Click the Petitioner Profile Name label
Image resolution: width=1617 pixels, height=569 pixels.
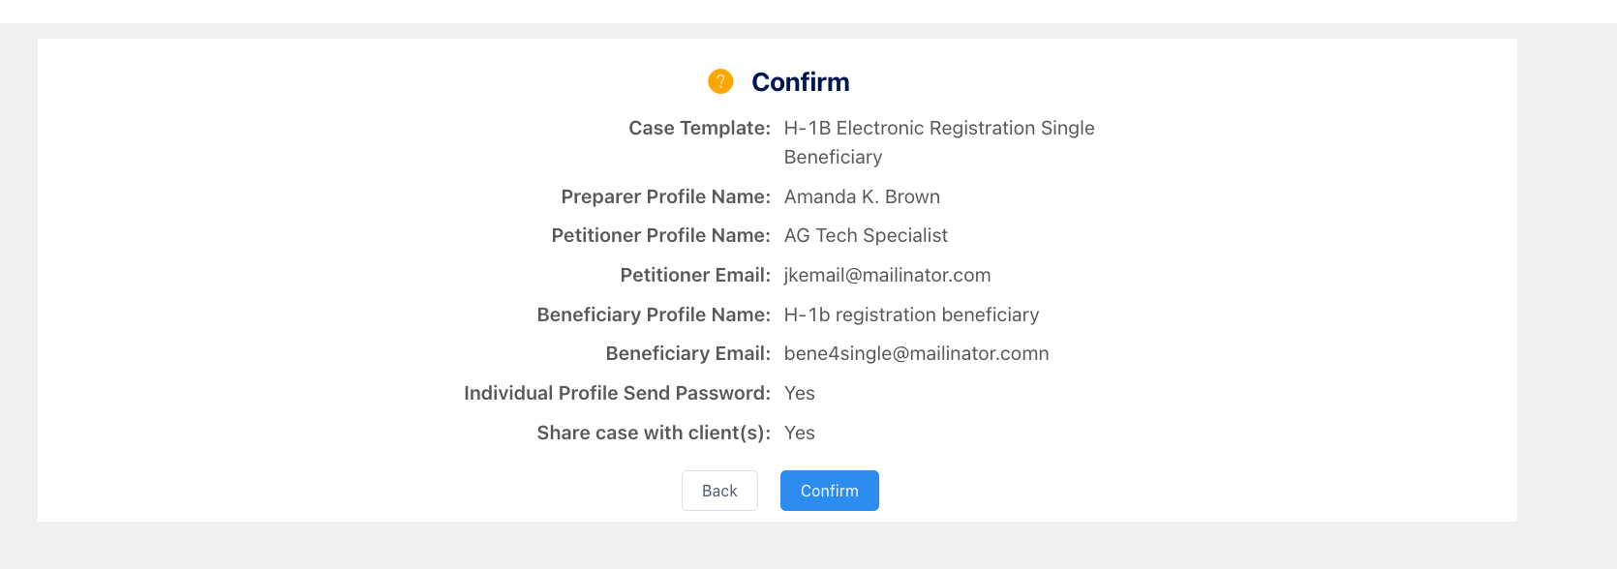point(660,235)
